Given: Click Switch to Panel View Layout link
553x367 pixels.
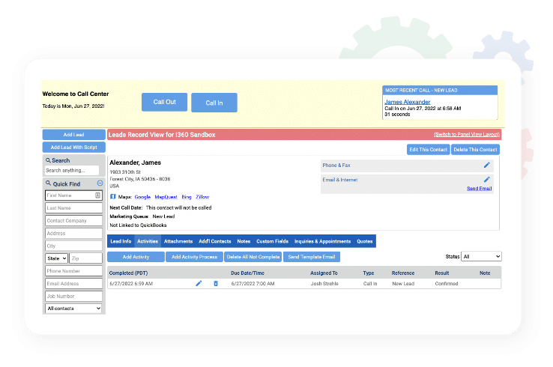Looking at the screenshot, I should 467,135.
